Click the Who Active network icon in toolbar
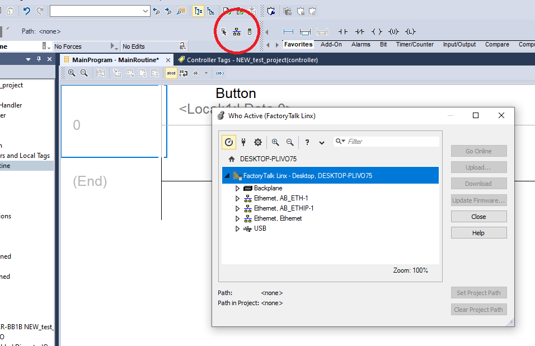Image resolution: width=535 pixels, height=346 pixels. tap(237, 32)
